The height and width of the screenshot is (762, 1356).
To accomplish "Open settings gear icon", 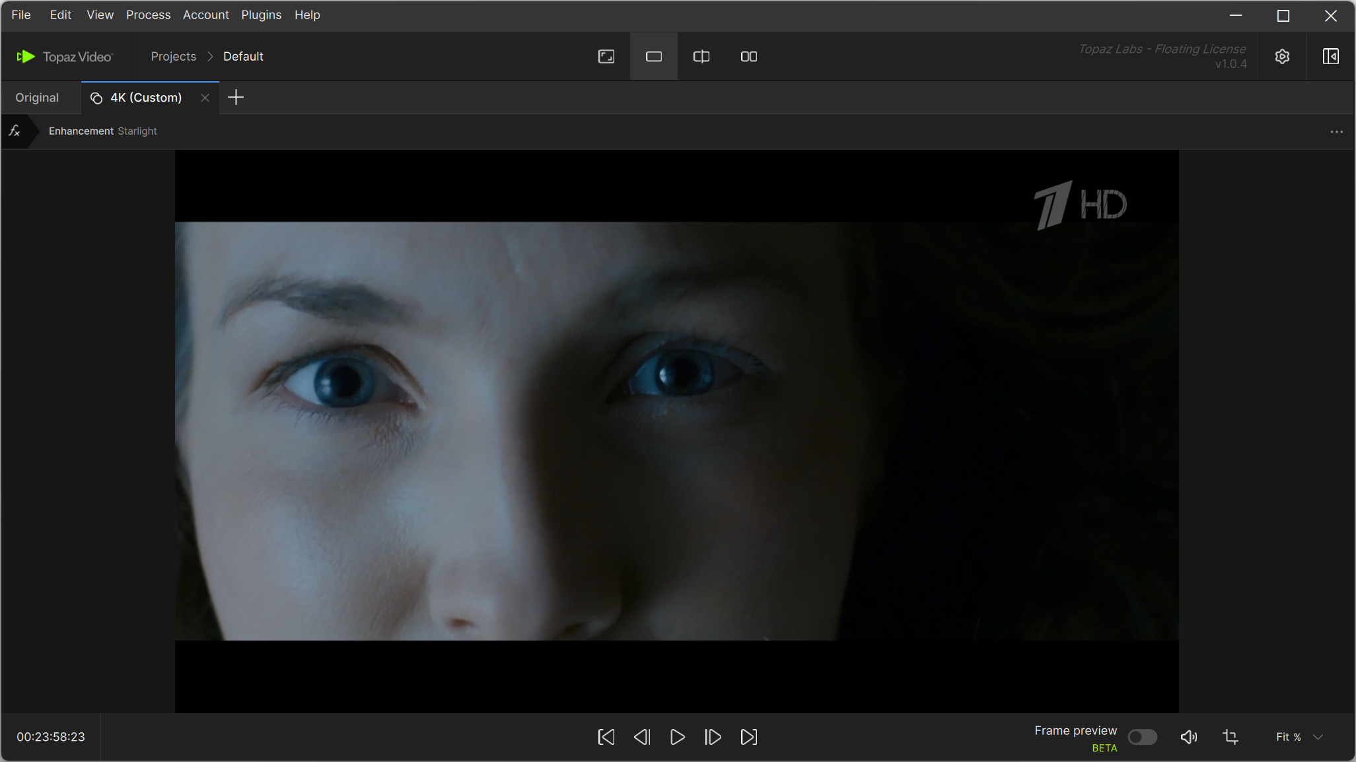I will pyautogui.click(x=1282, y=57).
